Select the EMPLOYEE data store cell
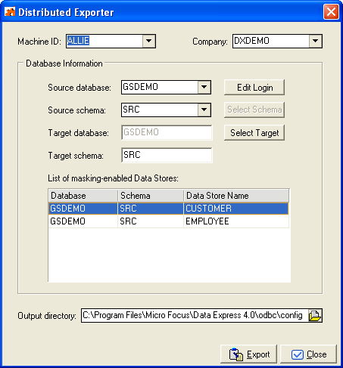This screenshot has height=368, width=343. [x=236, y=221]
